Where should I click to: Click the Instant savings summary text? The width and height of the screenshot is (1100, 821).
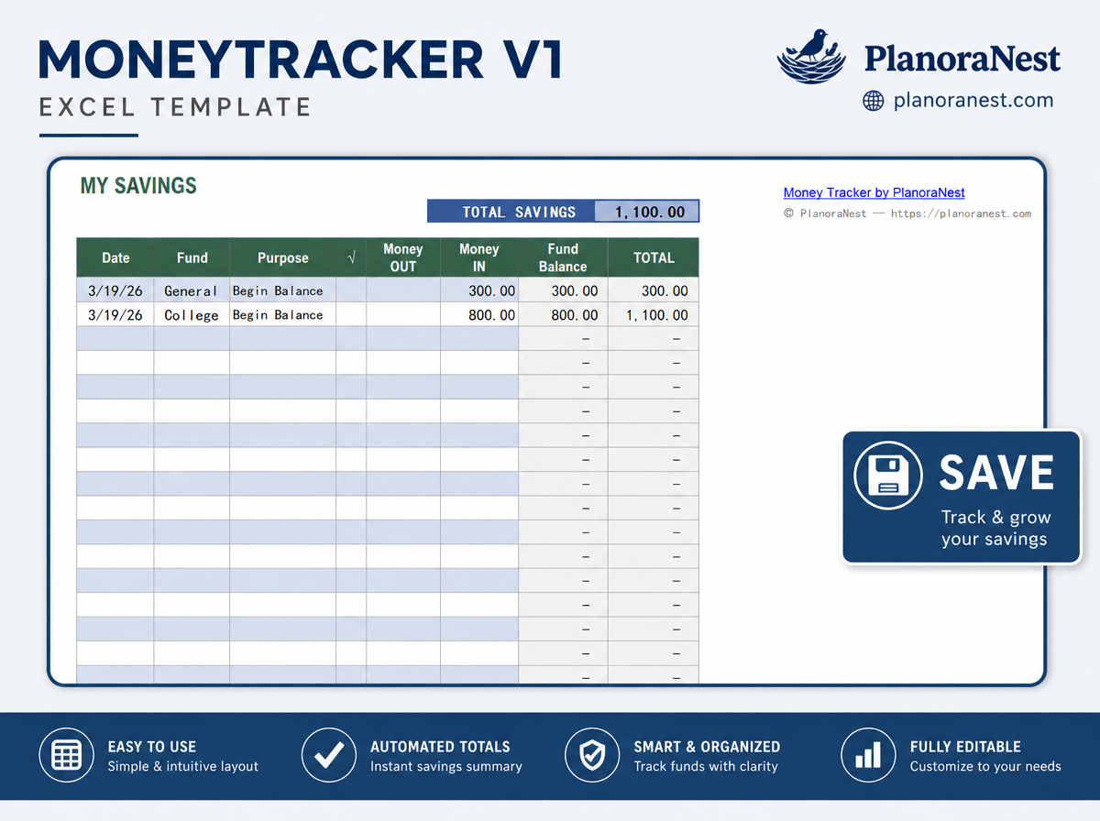click(446, 766)
